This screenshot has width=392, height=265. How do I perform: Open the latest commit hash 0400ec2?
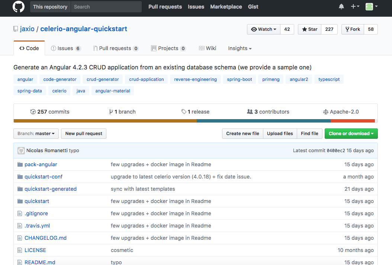[x=336, y=150]
